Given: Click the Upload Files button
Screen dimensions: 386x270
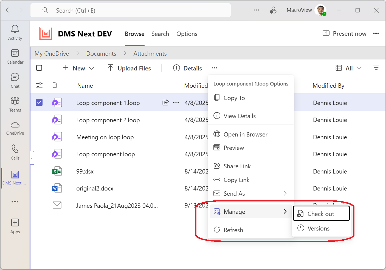Looking at the screenshot, I should [x=129, y=68].
